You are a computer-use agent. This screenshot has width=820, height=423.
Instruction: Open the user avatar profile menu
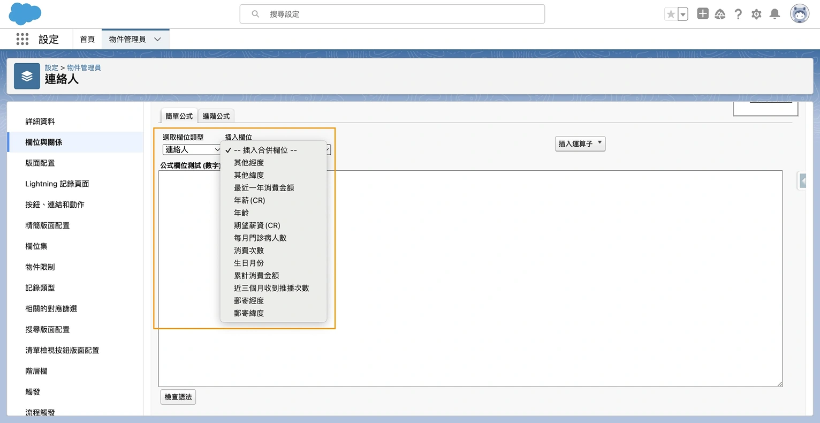pos(799,13)
